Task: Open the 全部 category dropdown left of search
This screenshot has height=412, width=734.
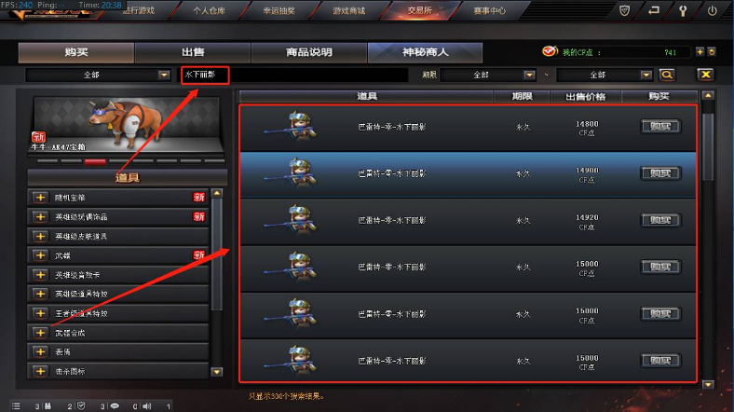Action: point(98,75)
